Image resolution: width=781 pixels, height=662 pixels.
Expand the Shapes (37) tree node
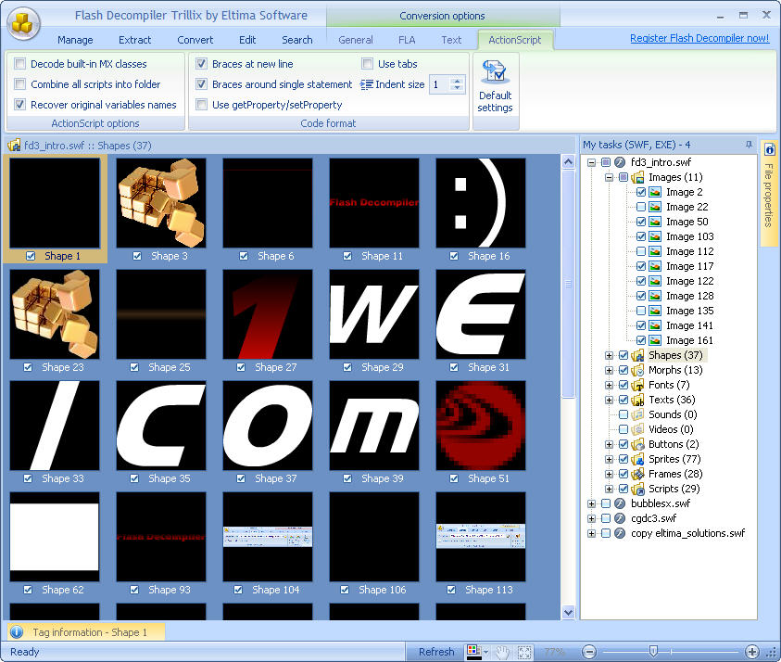pyautogui.click(x=609, y=355)
